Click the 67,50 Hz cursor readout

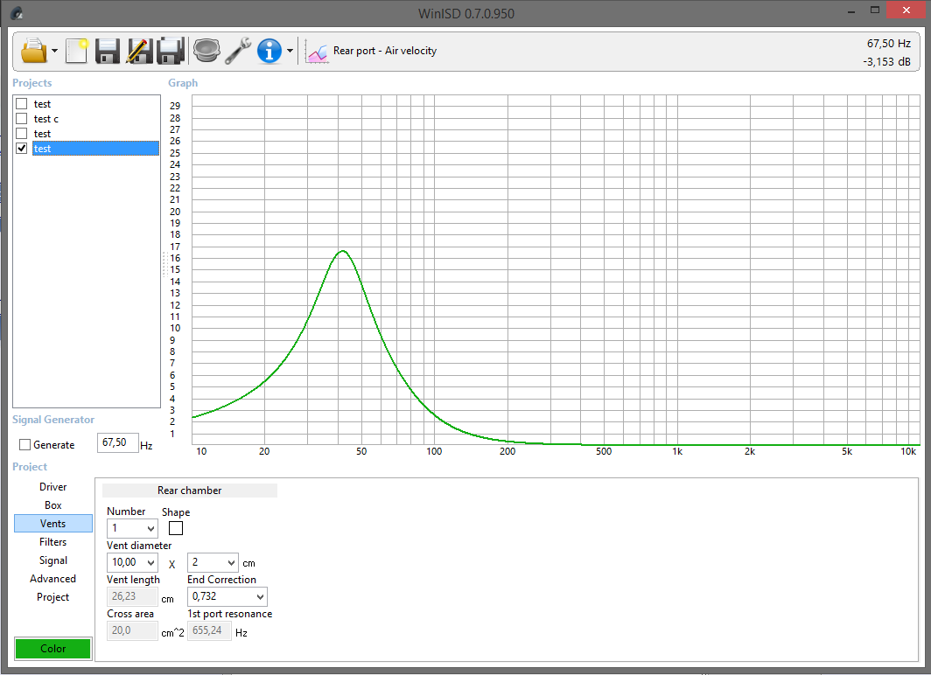pyautogui.click(x=888, y=44)
